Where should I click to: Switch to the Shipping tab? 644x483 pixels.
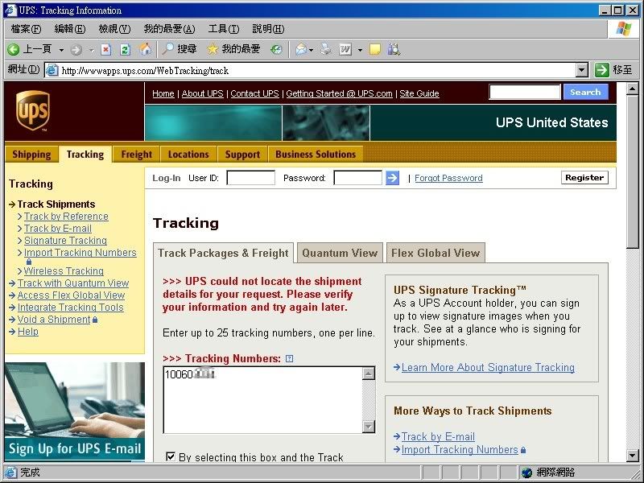tap(31, 155)
